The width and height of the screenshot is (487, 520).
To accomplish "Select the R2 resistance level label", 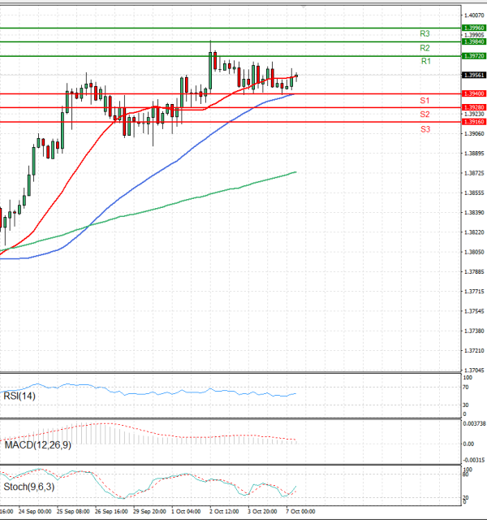I will [x=425, y=49].
